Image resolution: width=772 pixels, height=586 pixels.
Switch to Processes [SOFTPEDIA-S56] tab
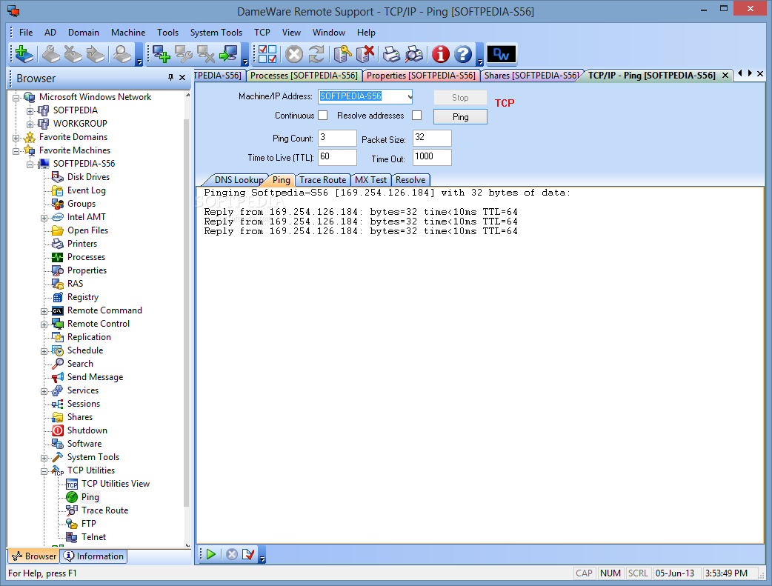click(304, 76)
